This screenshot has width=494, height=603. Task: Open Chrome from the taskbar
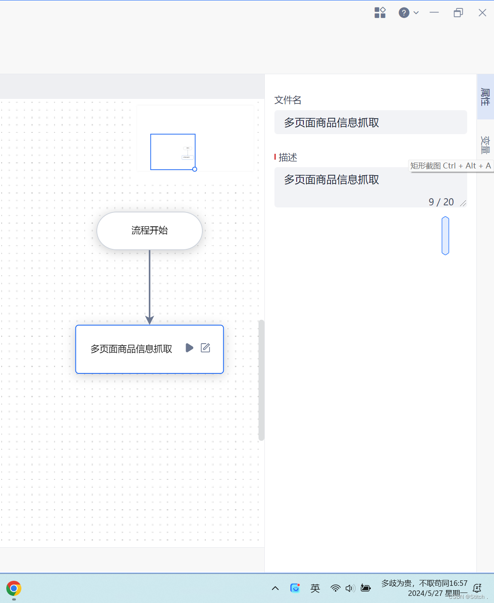(14, 589)
